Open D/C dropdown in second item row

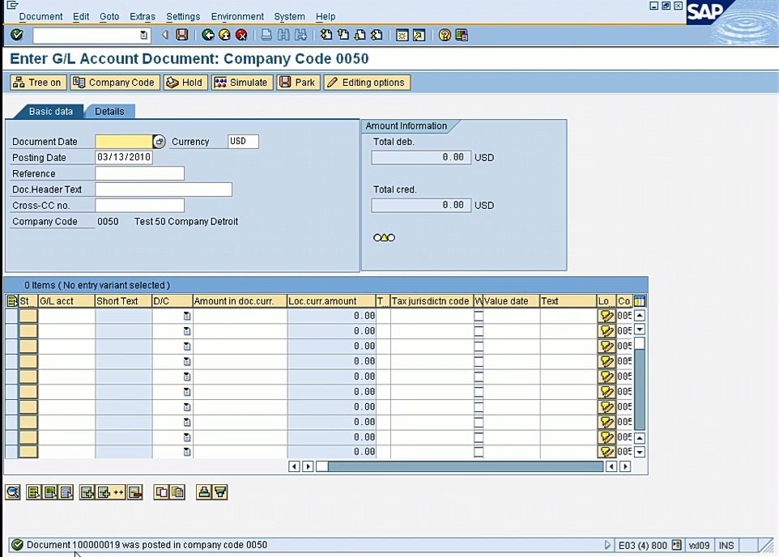tap(187, 331)
